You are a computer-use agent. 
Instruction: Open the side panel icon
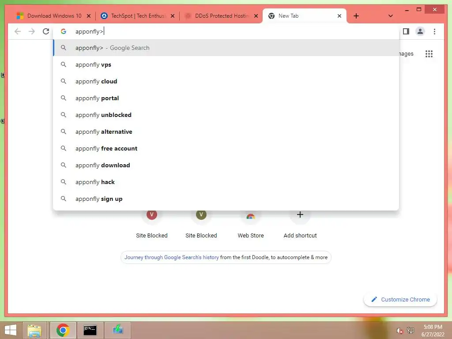tap(406, 31)
